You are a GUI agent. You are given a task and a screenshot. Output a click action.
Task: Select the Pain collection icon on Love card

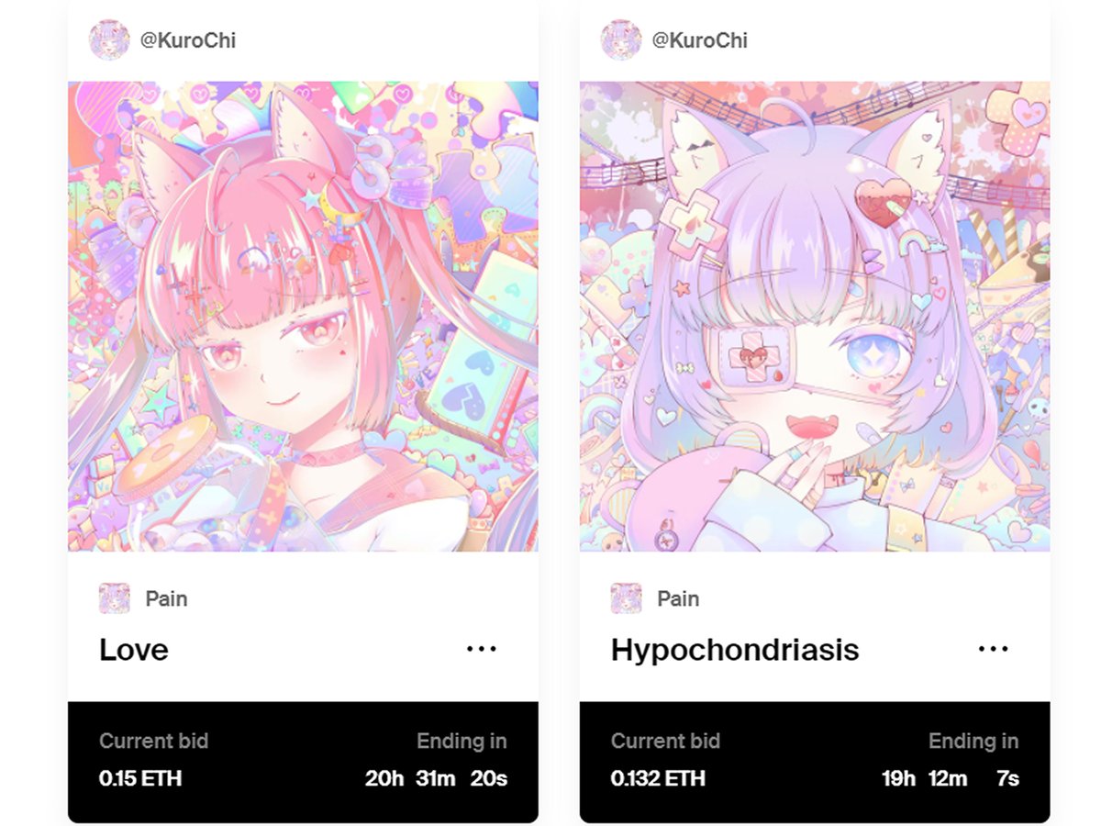pos(115,598)
